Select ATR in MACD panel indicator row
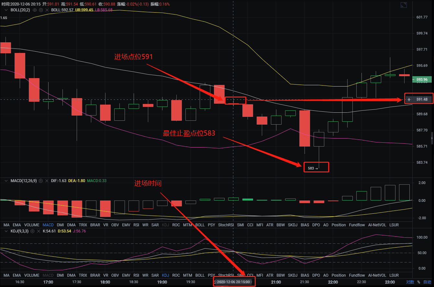 [x=270, y=225]
